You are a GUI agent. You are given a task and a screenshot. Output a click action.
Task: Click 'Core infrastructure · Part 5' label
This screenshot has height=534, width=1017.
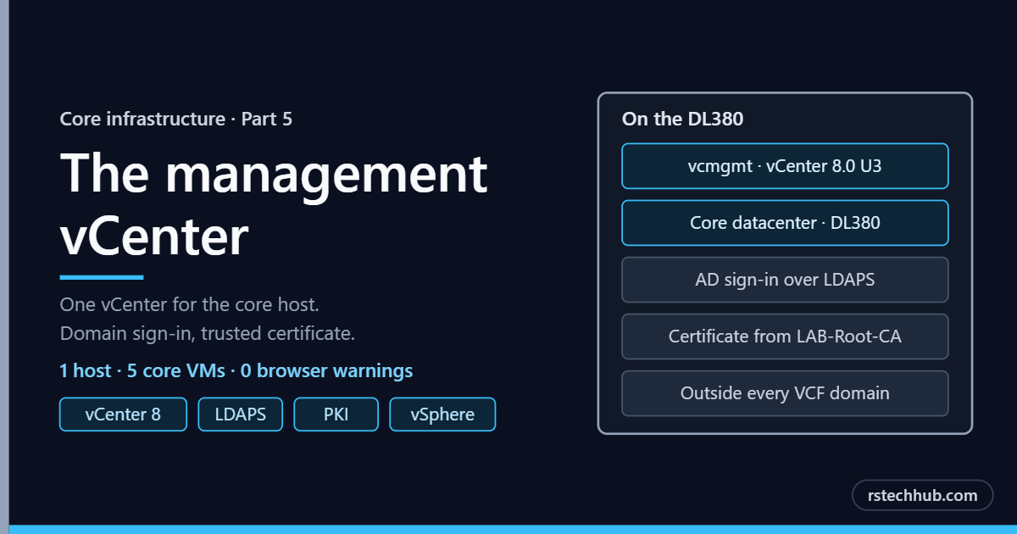(176, 120)
